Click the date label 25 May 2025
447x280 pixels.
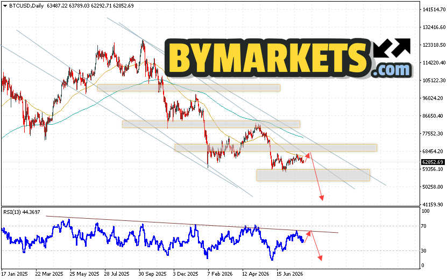tap(84, 274)
